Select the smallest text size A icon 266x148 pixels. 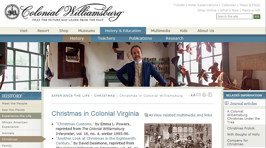pos(189,96)
